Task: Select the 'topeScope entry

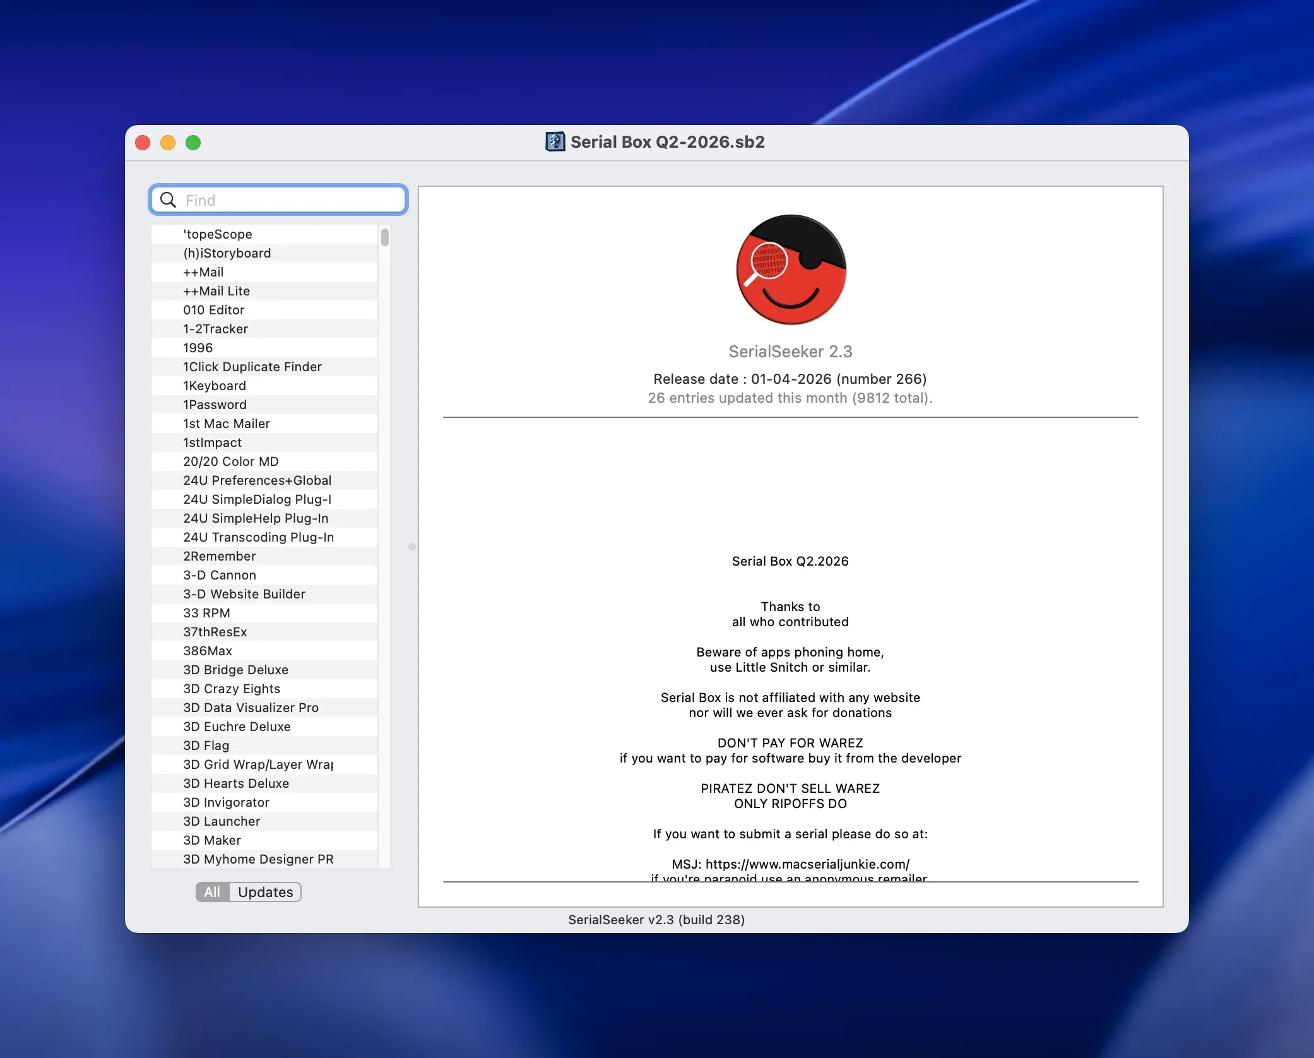Action: [x=264, y=234]
